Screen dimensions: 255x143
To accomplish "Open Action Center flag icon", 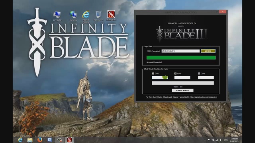I will tap(209, 140).
